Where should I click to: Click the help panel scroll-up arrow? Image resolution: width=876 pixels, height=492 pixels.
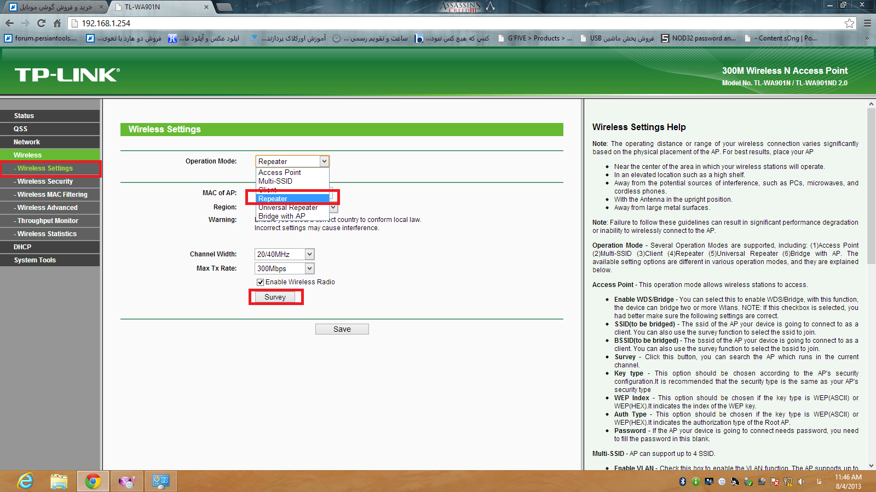pyautogui.click(x=872, y=103)
